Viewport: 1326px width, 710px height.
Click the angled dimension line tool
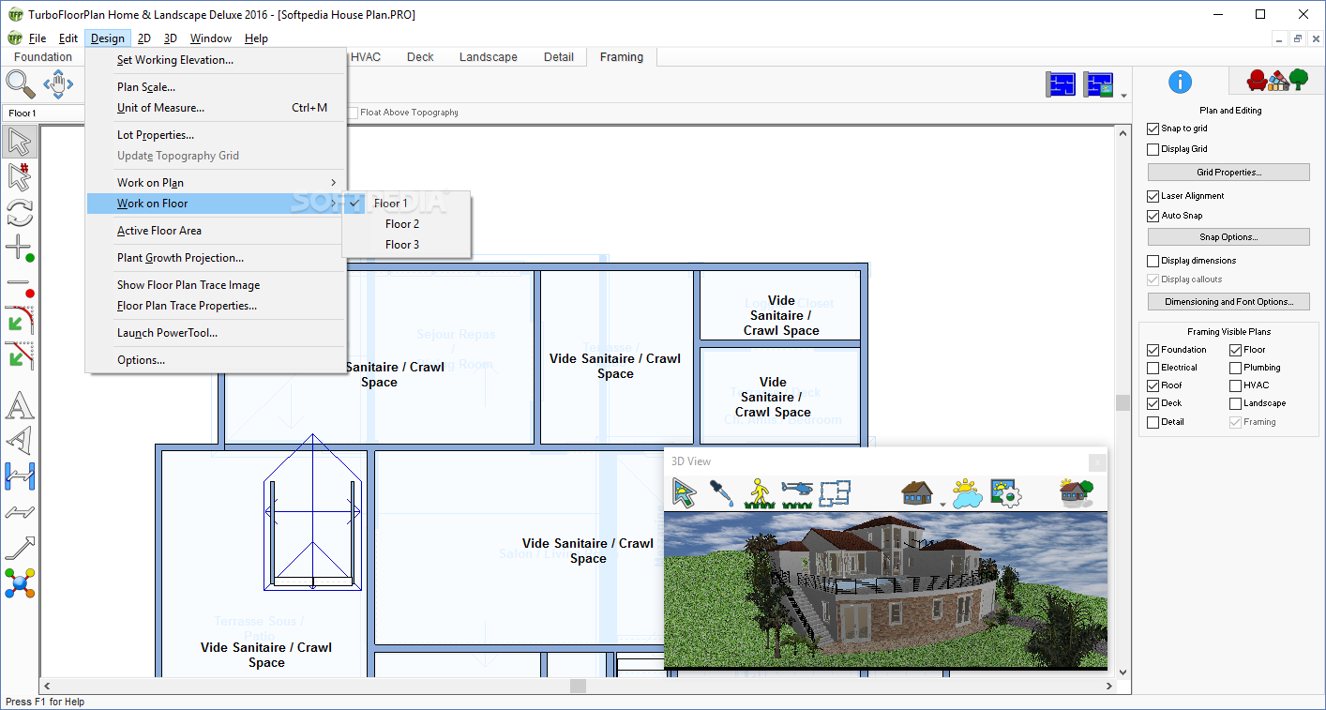(20, 512)
